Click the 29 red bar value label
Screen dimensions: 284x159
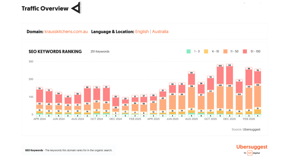[125, 99]
